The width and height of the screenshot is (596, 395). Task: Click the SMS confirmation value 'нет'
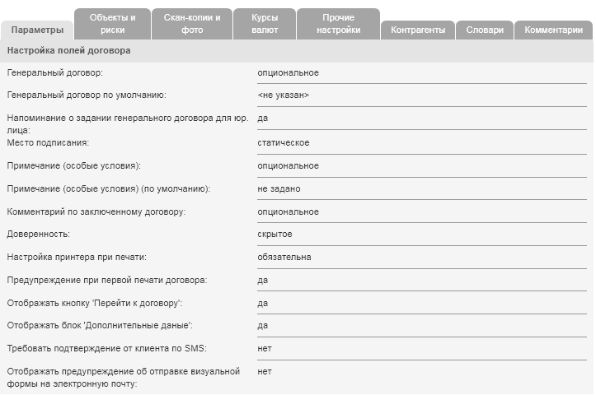point(265,349)
